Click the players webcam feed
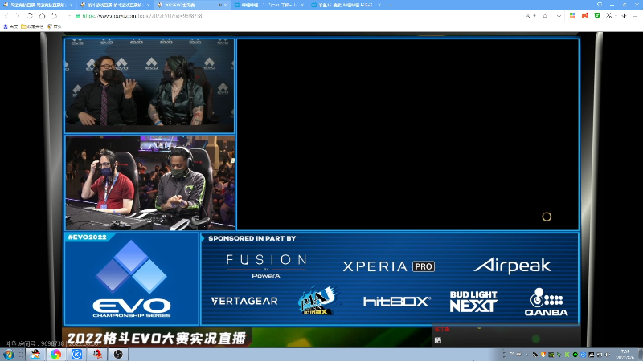The height and width of the screenshot is (361, 643). (150, 183)
